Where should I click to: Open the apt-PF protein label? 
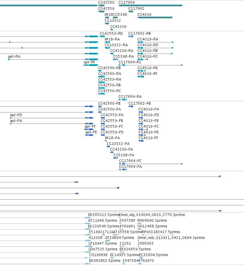pos(90,126)
